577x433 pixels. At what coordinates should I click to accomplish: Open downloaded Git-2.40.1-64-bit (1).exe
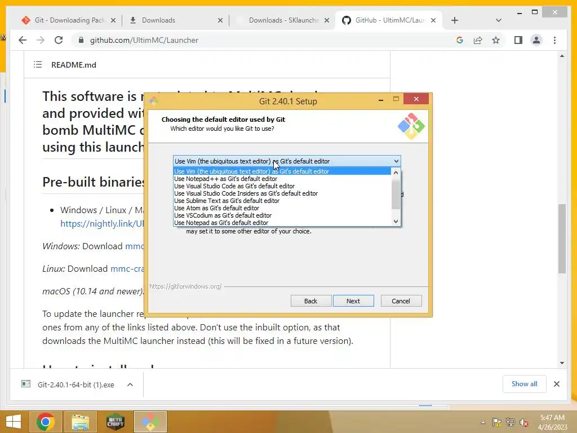point(76,385)
